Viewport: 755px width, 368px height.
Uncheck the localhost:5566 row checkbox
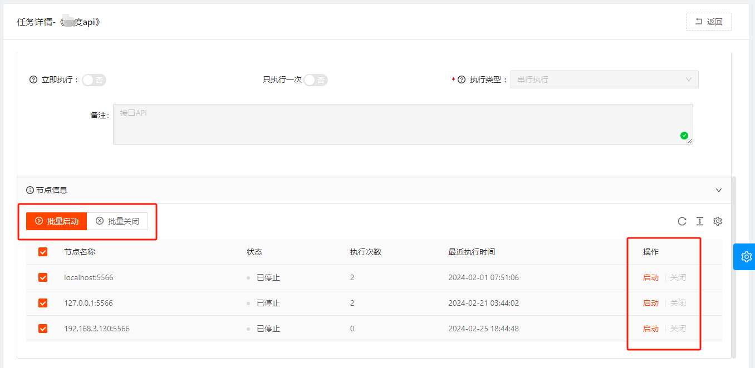(x=43, y=277)
